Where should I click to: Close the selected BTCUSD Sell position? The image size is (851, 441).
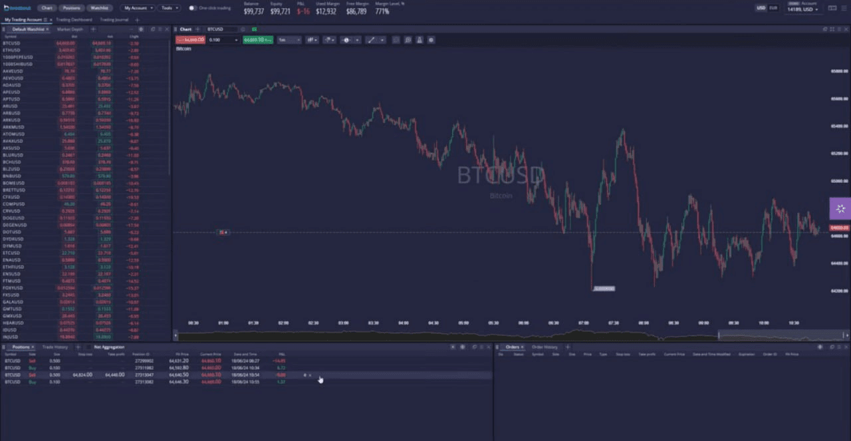[x=310, y=375]
